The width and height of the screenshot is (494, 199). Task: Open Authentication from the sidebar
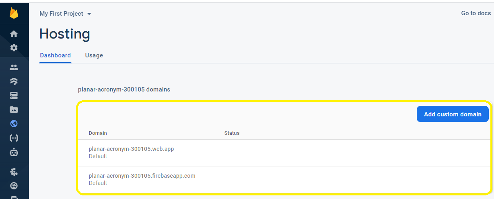click(14, 67)
